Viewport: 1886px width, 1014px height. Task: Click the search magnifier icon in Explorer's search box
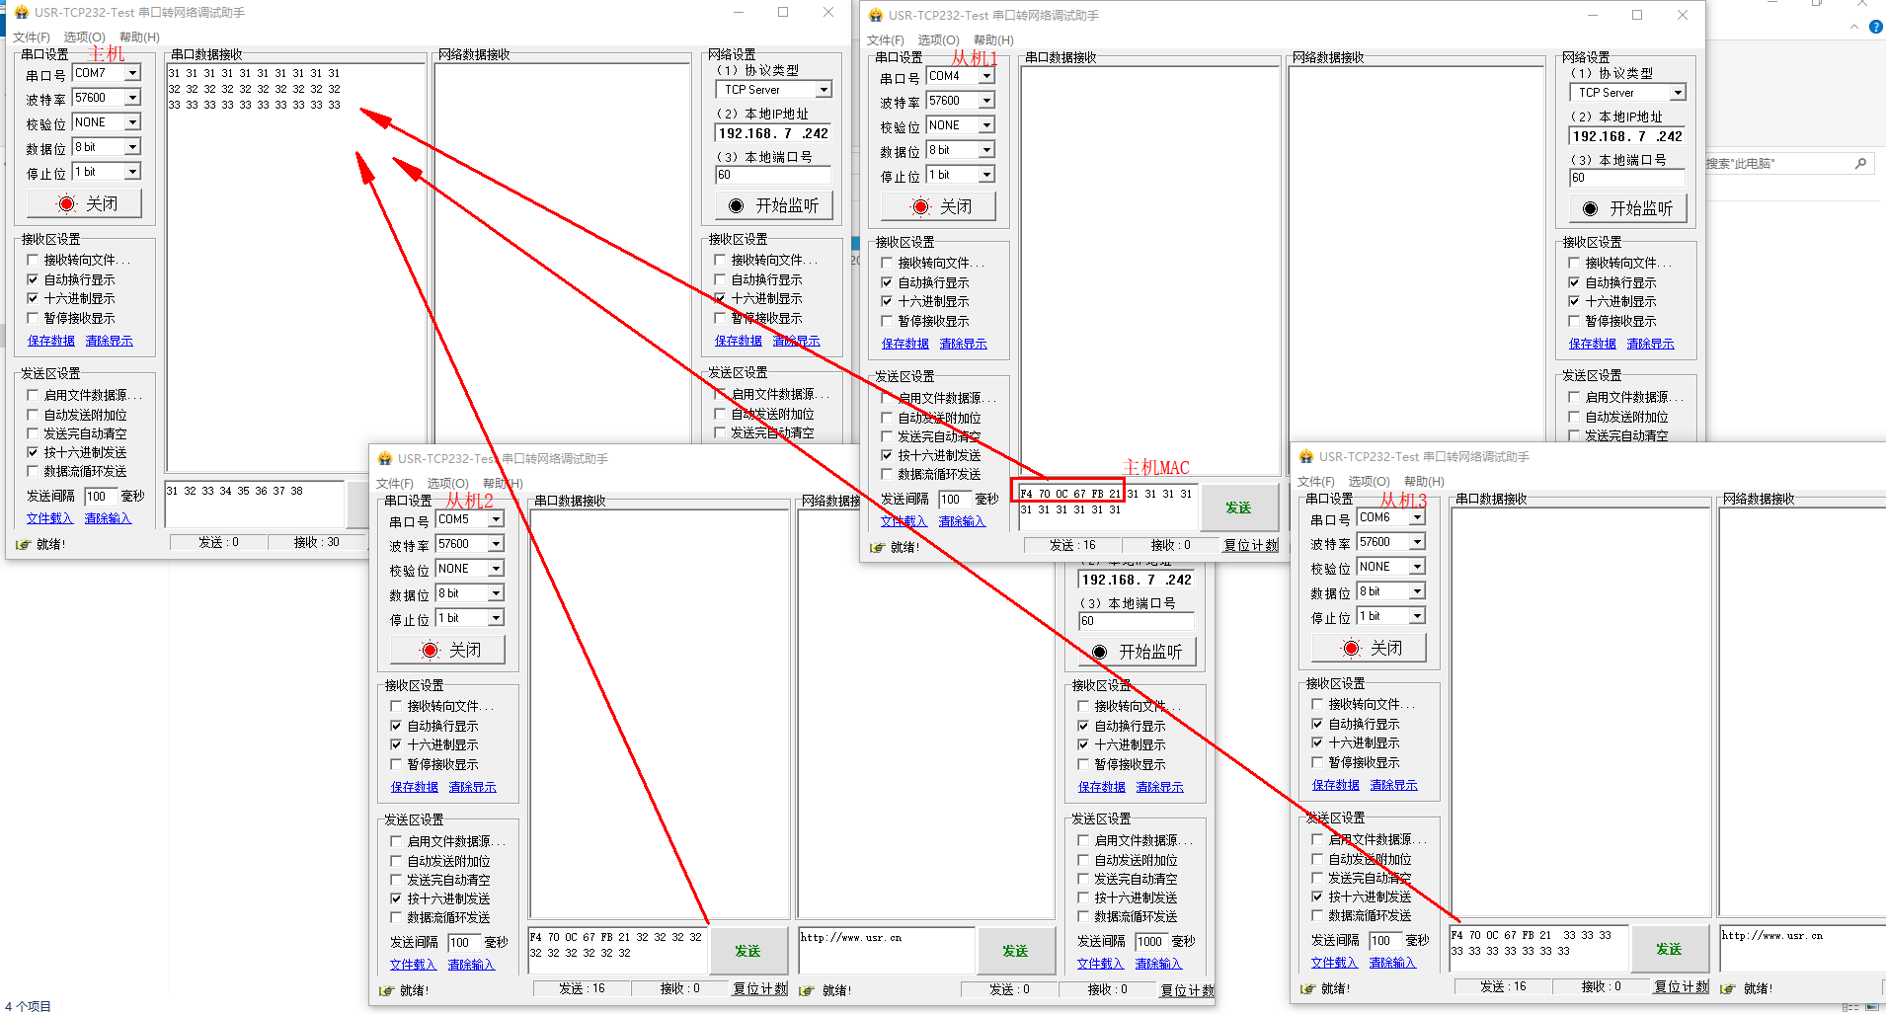click(x=1860, y=164)
